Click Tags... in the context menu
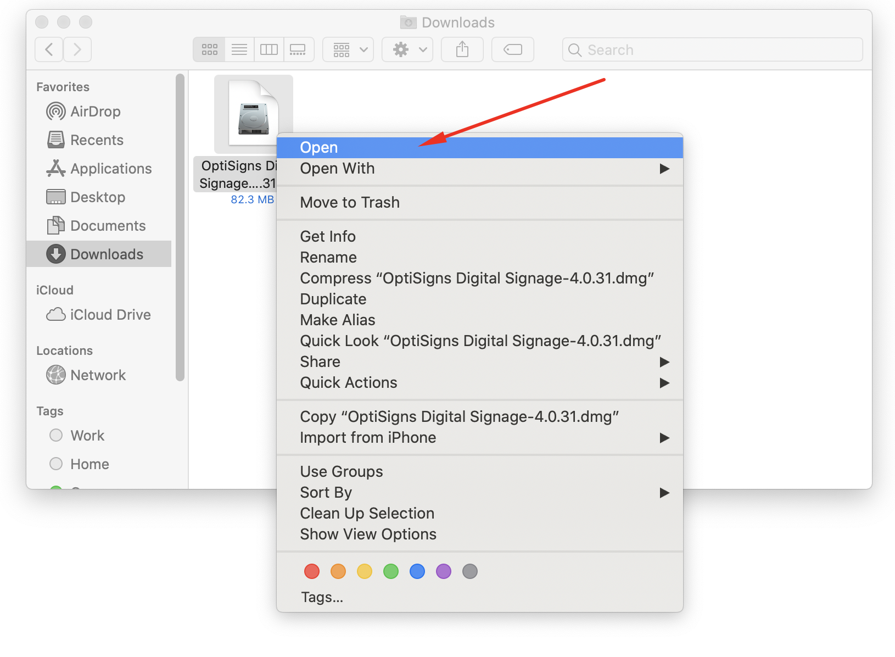 coord(322,597)
